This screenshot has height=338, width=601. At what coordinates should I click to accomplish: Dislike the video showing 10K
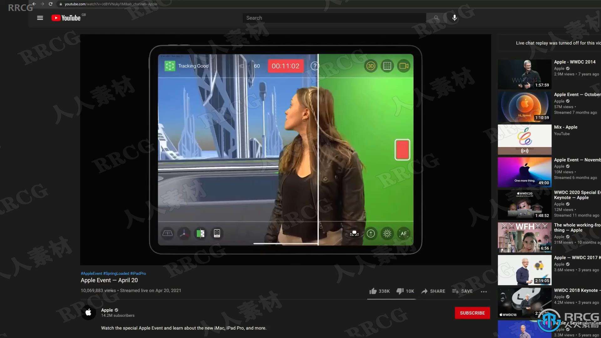(405, 291)
